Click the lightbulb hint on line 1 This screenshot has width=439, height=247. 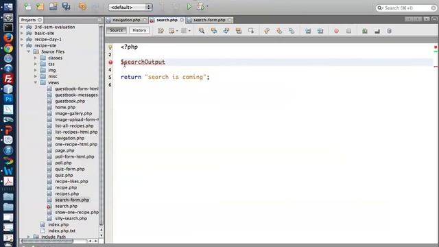110,47
